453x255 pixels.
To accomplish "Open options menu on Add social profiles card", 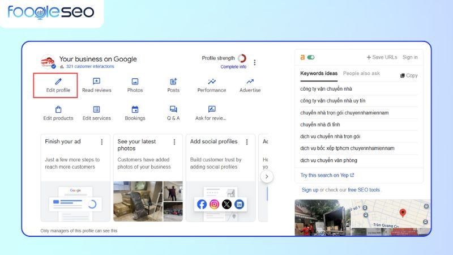I will (247, 142).
